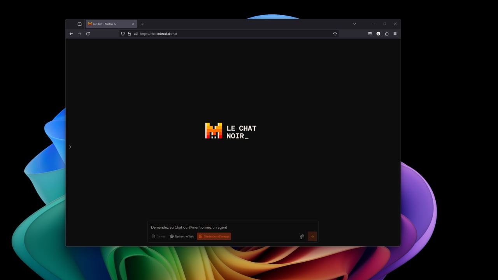The image size is (498, 280).
Task: Click the tracking protection shield icon
Action: tap(123, 34)
